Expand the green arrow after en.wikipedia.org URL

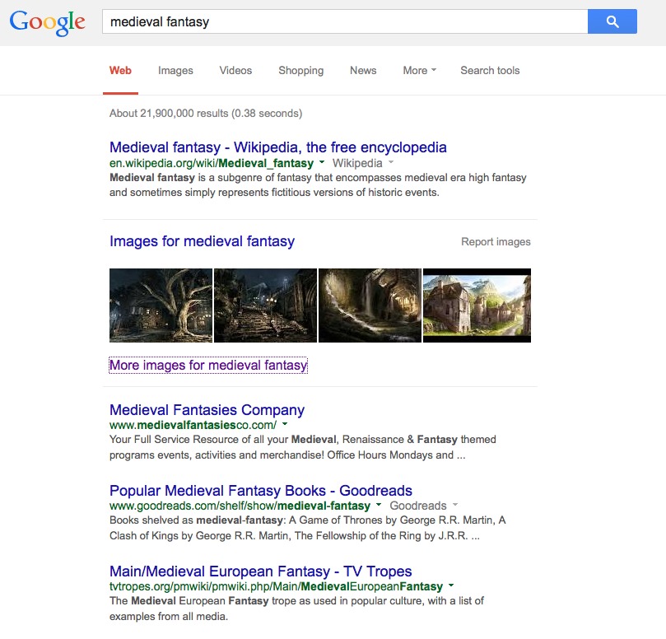coord(322,162)
